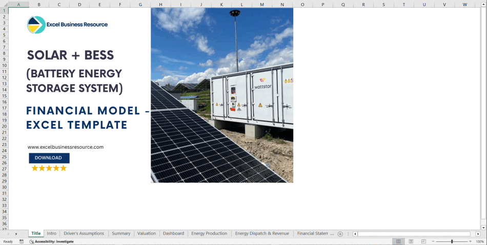Switch to the Dashboard sheet tab
Screen dimensions: 487x245
click(173, 234)
